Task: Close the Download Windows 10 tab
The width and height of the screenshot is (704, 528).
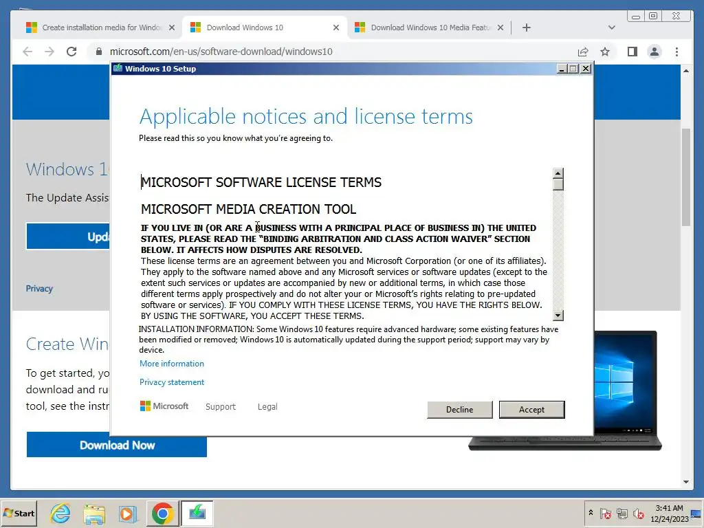Action: click(x=335, y=27)
